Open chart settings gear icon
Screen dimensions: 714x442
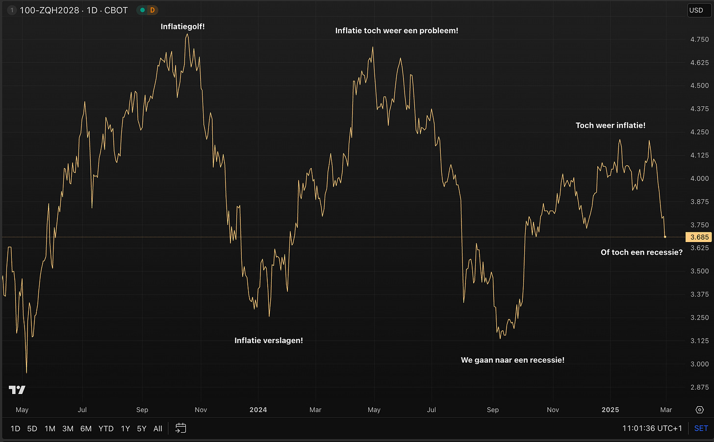(x=700, y=410)
